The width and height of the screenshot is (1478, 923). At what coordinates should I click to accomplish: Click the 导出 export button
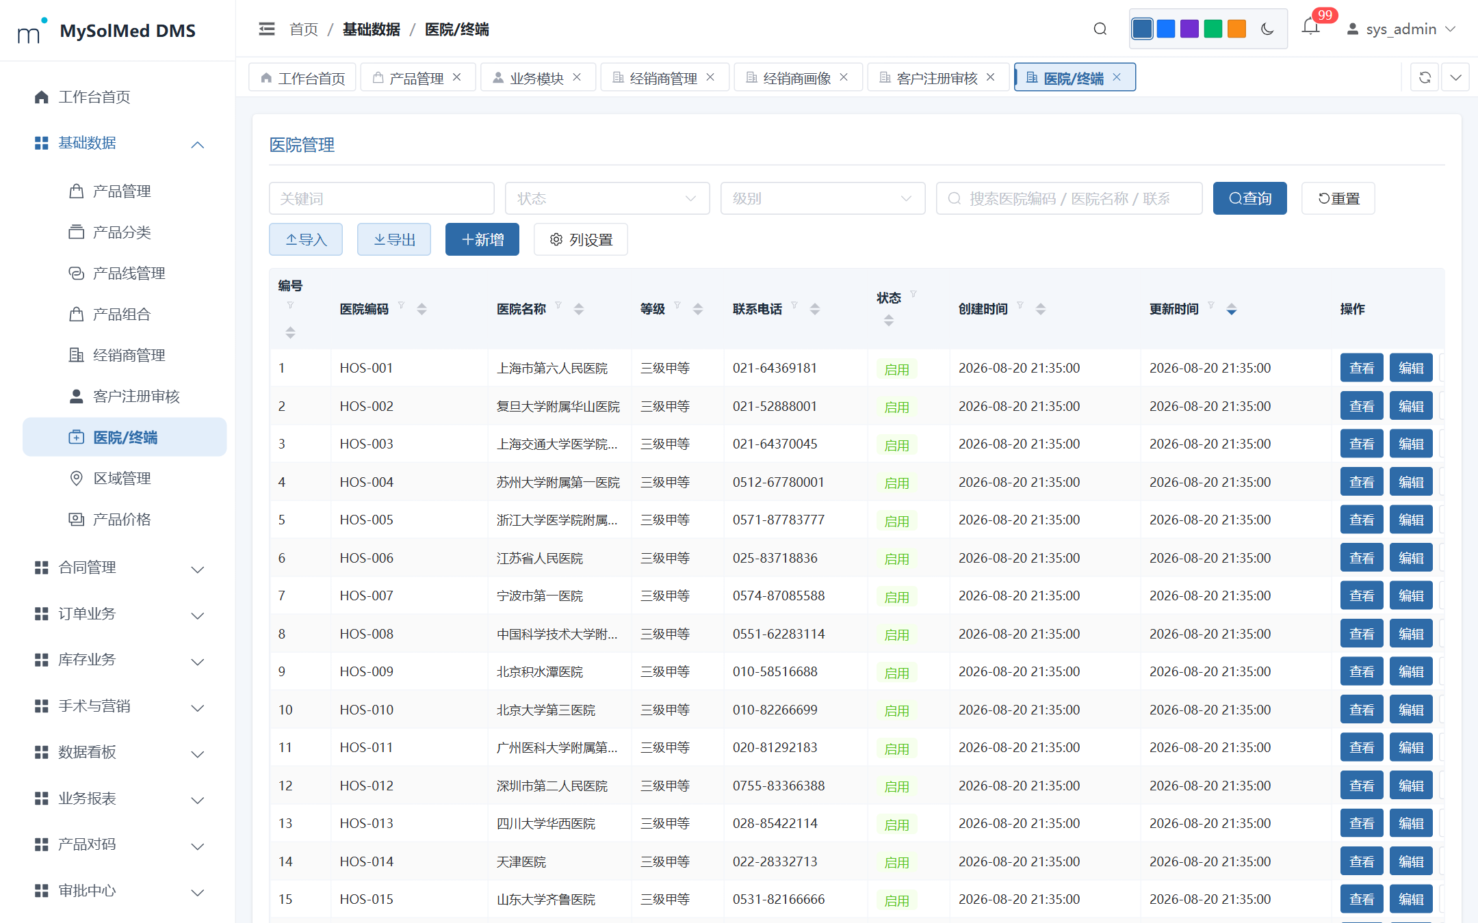[x=394, y=239]
